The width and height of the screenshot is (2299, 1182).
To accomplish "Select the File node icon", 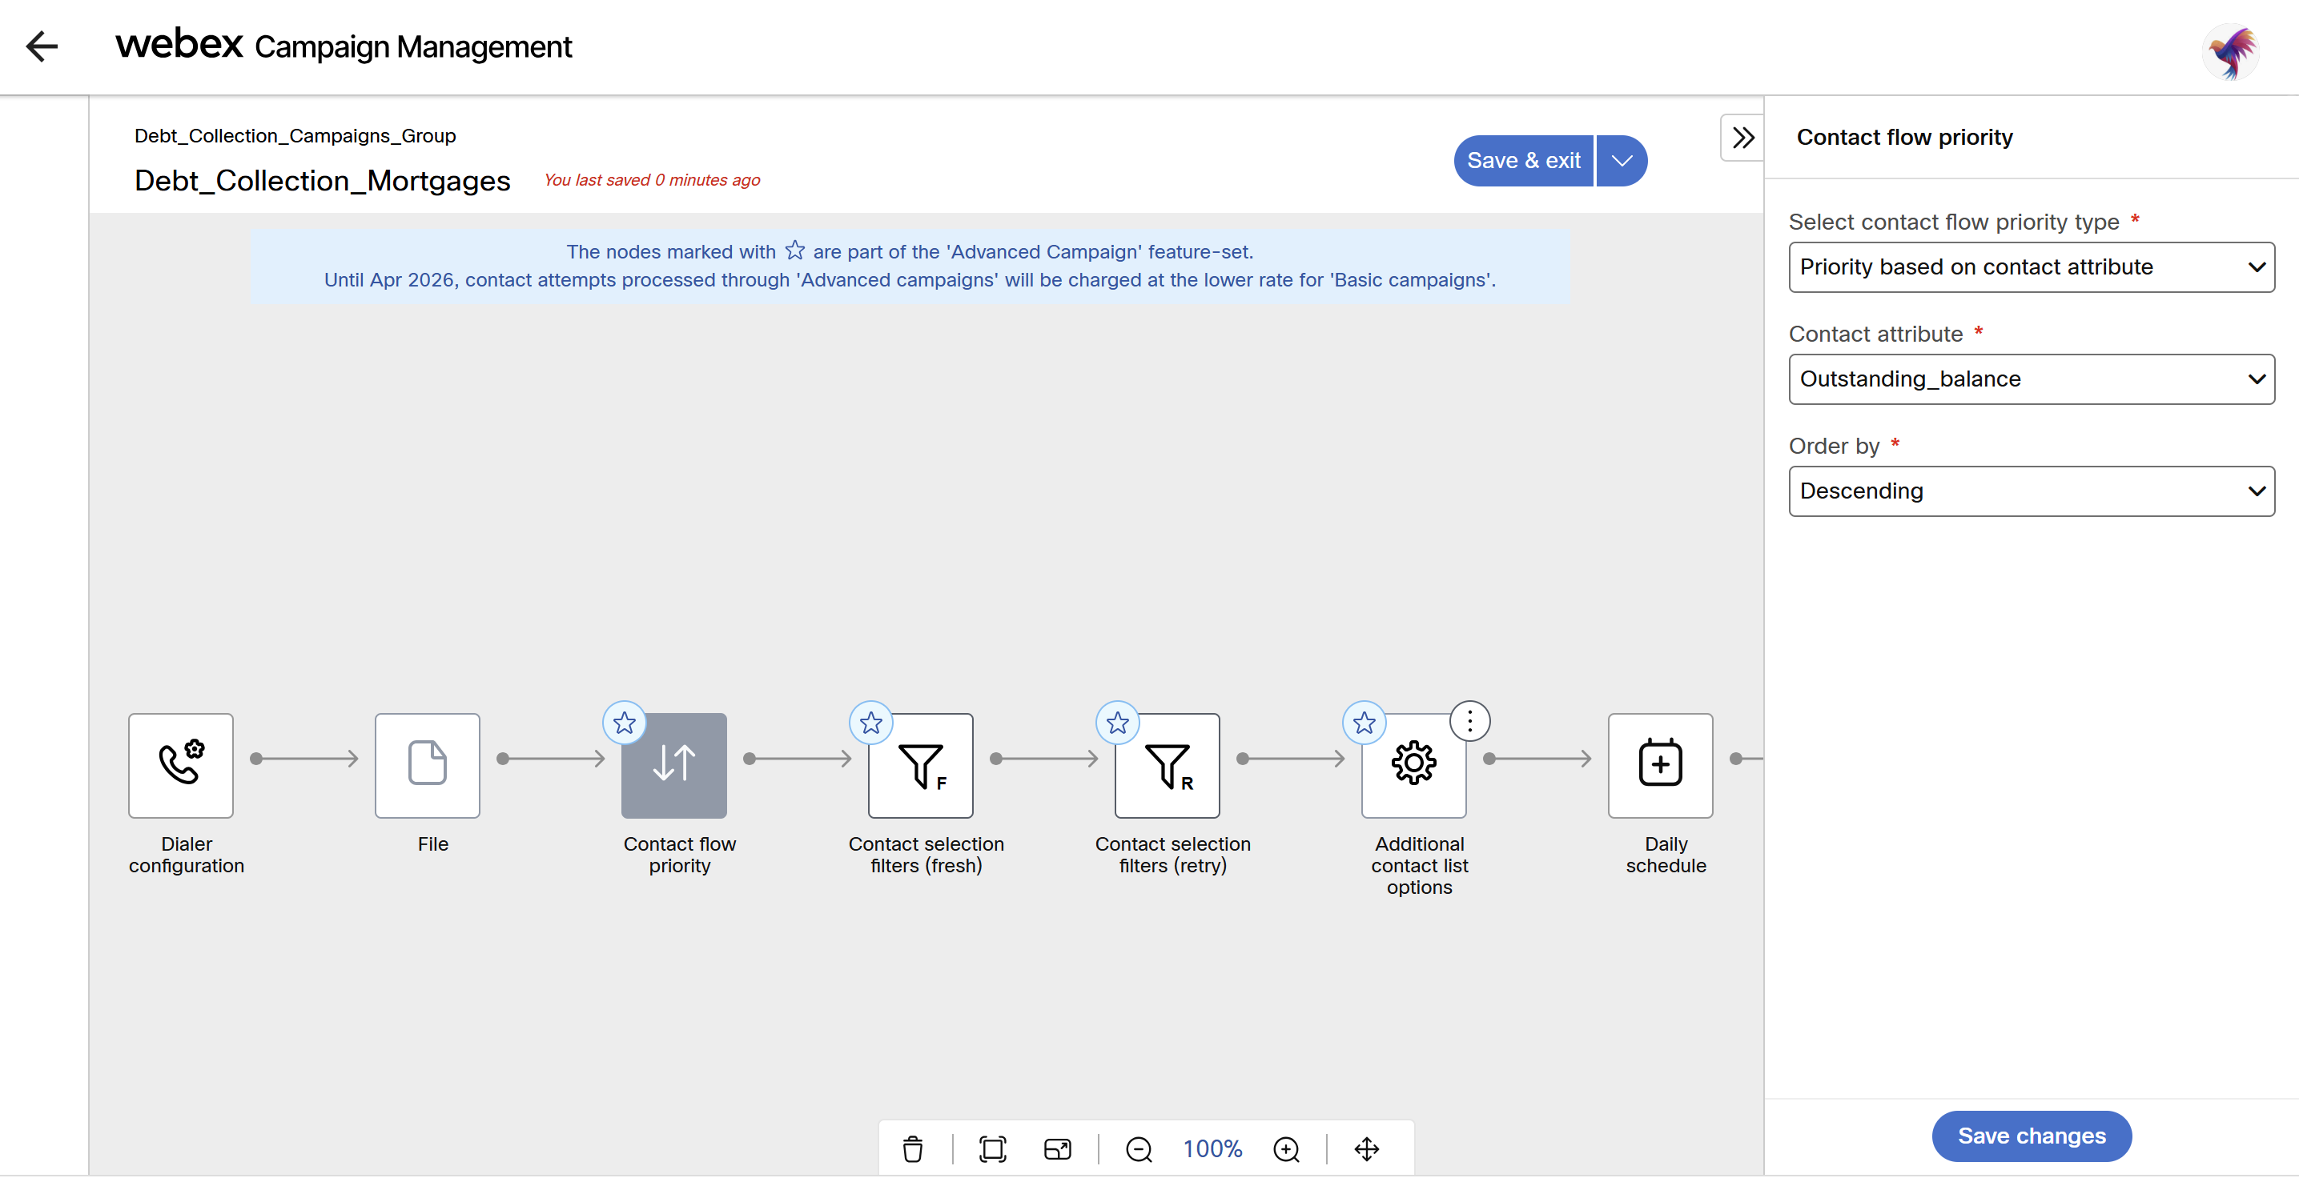I will [x=427, y=764].
